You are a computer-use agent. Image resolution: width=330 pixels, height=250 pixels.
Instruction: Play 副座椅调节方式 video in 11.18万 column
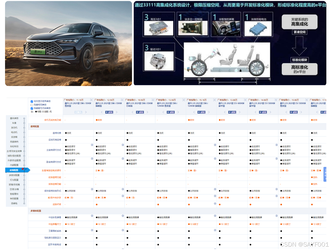pos(92,159)
